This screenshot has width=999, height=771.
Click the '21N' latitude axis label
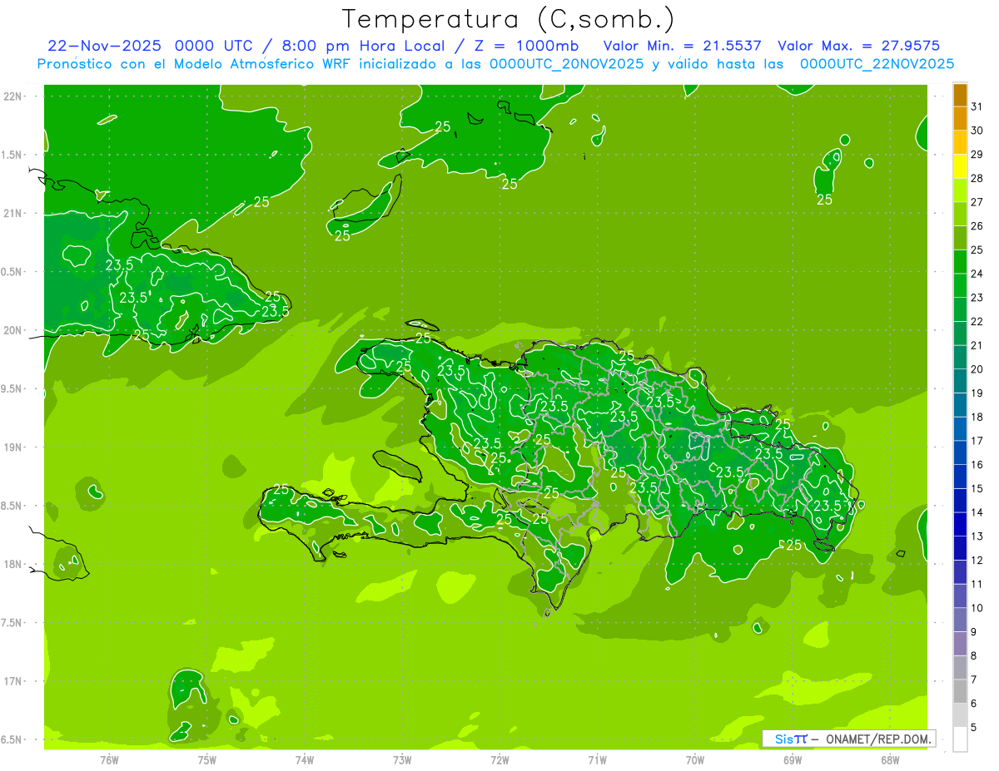tap(12, 213)
